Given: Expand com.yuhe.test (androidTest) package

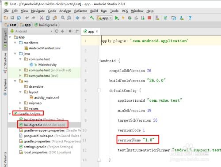Looking at the screenshot, I should pos(20,70).
